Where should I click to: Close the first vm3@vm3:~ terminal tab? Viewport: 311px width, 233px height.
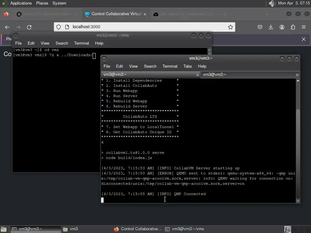click(197, 75)
